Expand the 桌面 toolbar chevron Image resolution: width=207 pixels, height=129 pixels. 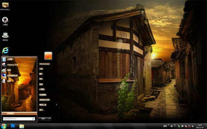click(x=169, y=125)
